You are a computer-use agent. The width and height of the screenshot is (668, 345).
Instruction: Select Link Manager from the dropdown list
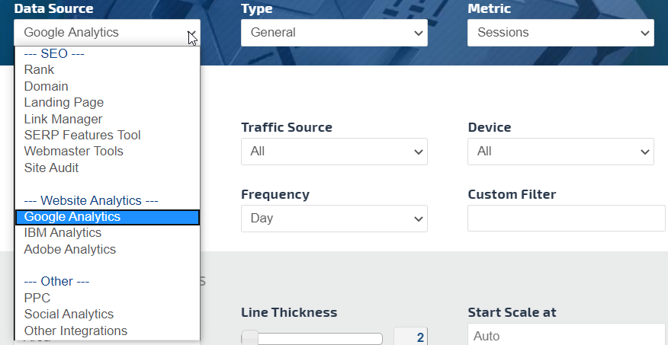[x=63, y=119]
